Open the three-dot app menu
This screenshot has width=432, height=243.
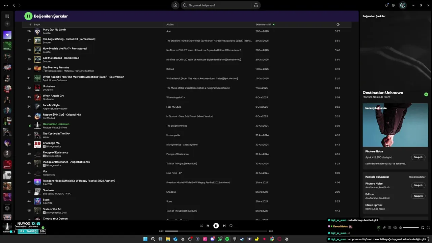click(x=6, y=5)
